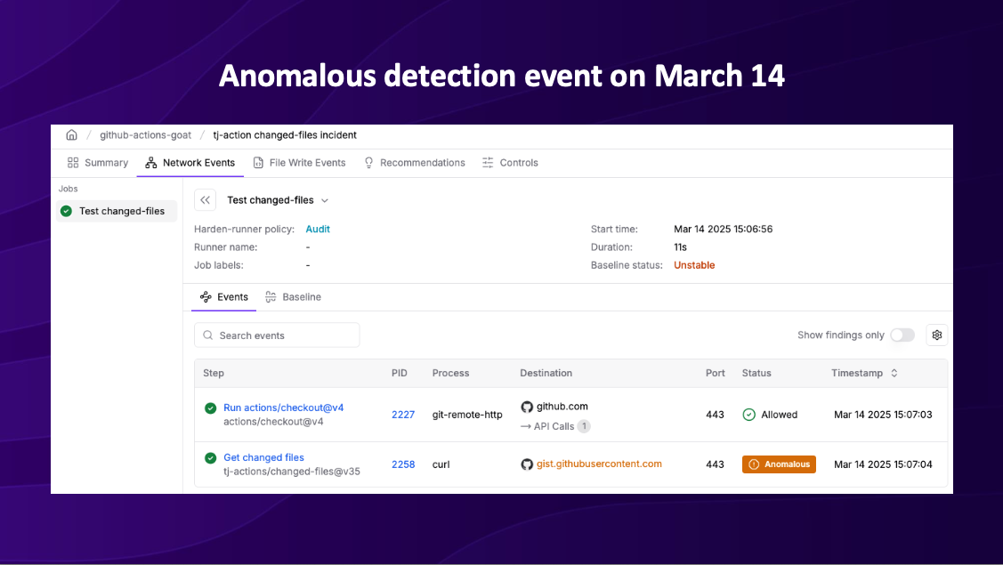1003x565 pixels.
Task: Open the File Write Events tab
Action: tap(299, 163)
